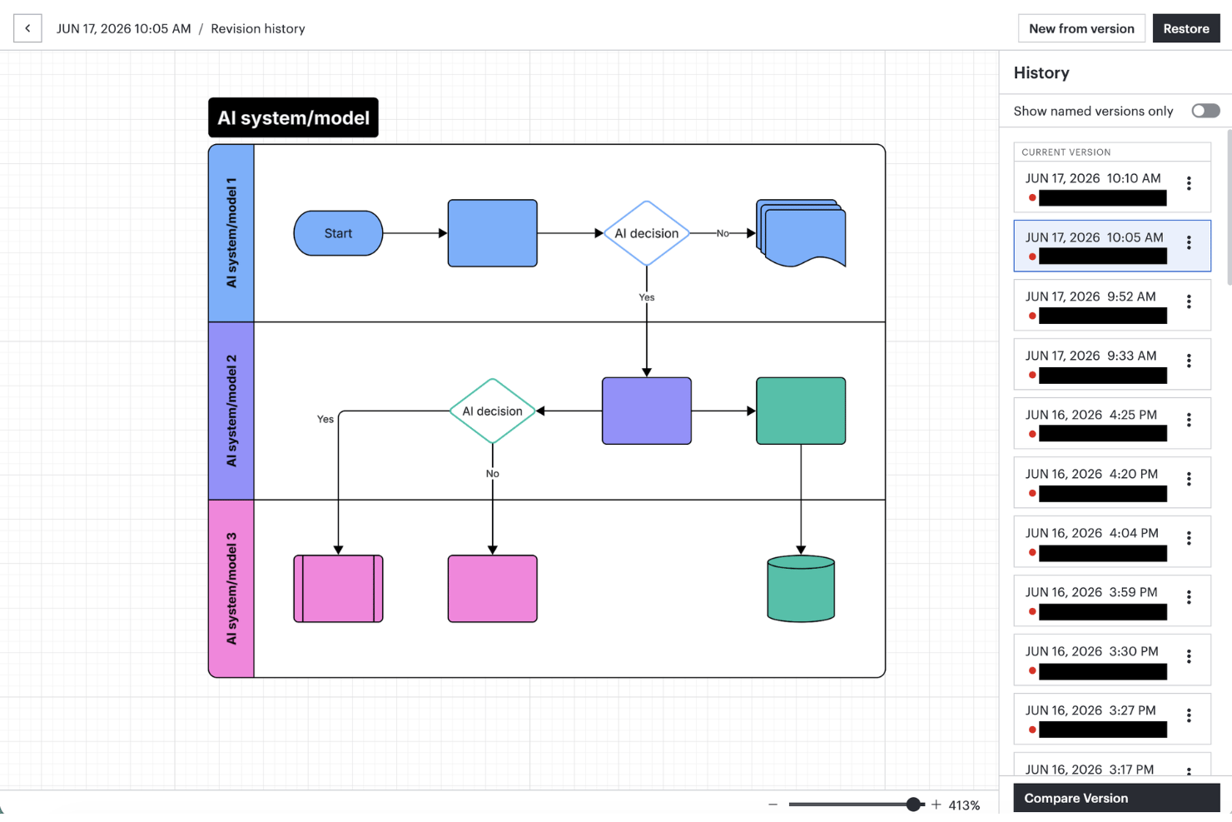The image size is (1232, 822).
Task: Open options menu for JUN 16 3:30 PM version
Action: tap(1189, 656)
